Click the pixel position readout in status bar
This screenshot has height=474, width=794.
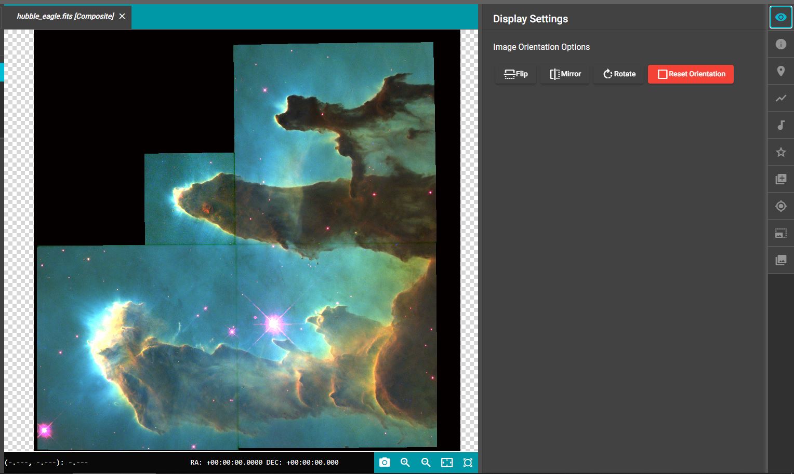[46, 462]
